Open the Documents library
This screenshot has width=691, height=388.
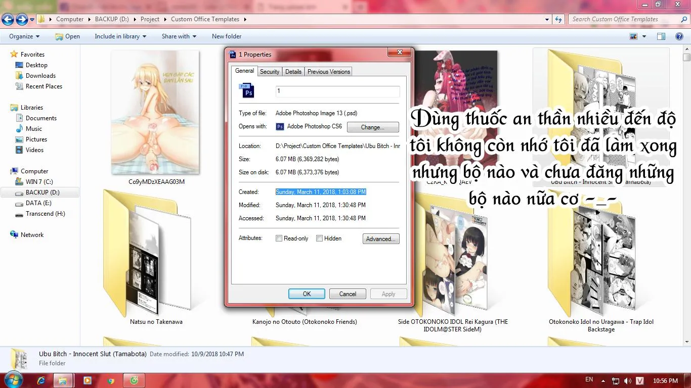coord(41,118)
